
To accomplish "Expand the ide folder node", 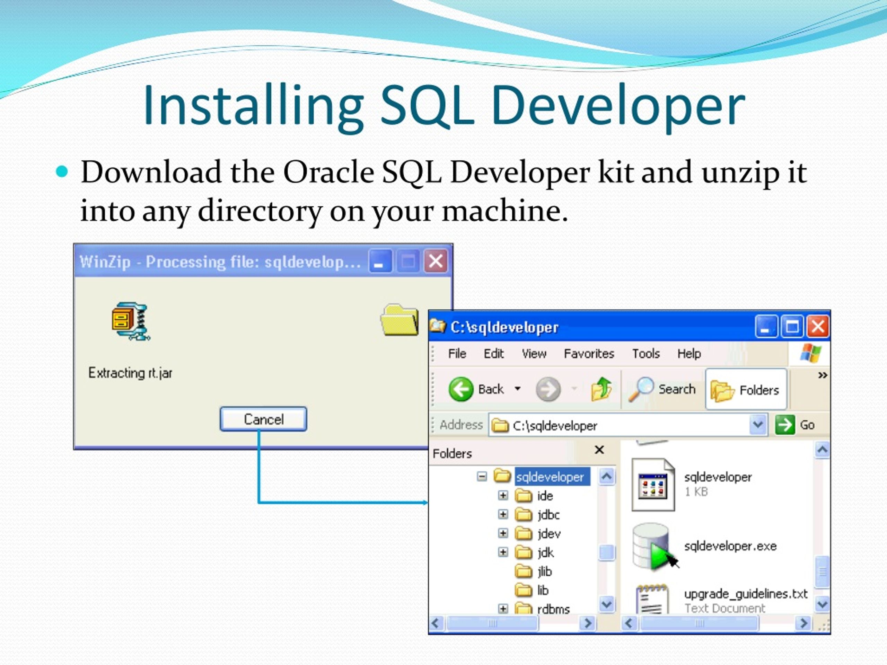I will (502, 496).
